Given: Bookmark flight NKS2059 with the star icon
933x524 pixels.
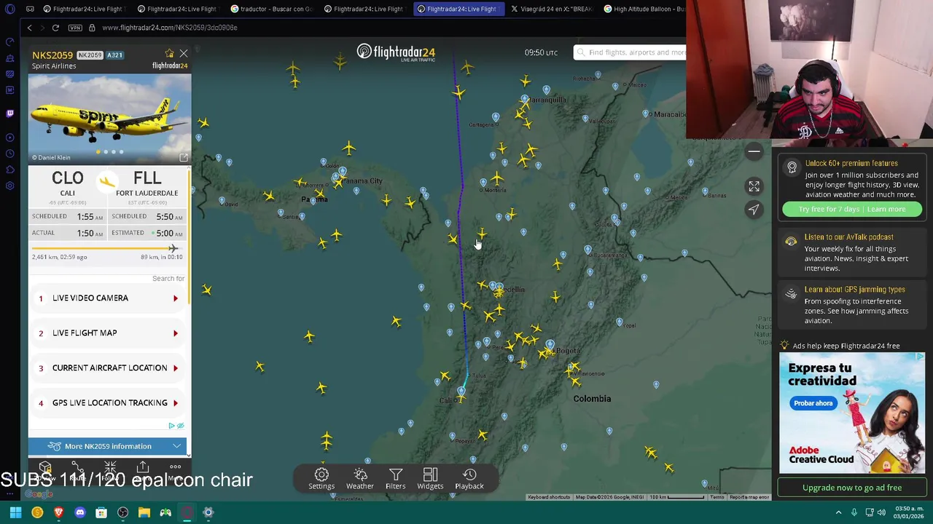Looking at the screenshot, I should tap(170, 54).
